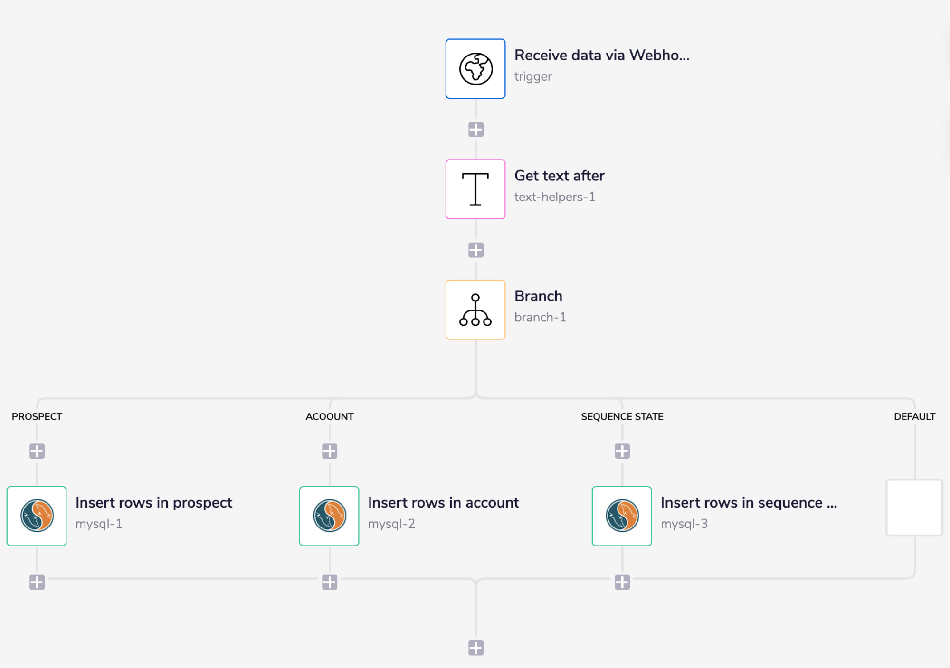Select the PROSPECT branch label
This screenshot has height=668, width=950.
37,416
